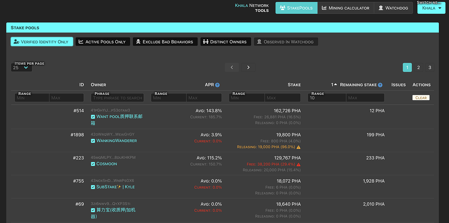Screen dimensions: 449x223
Task: Open the Mining calculator tab
Action: [x=346, y=8]
